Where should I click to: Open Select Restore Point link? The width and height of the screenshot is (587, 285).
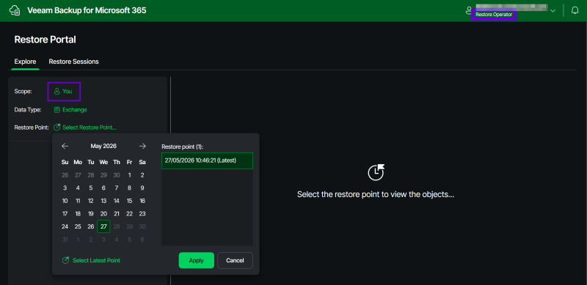pyautogui.click(x=85, y=127)
